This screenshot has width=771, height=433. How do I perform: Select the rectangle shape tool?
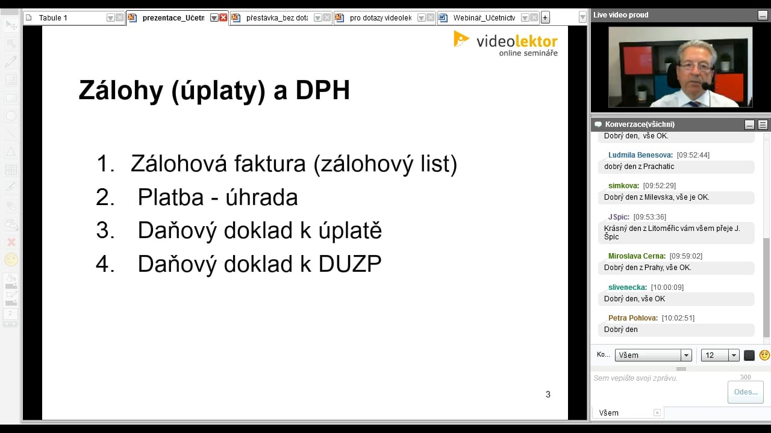[11, 97]
